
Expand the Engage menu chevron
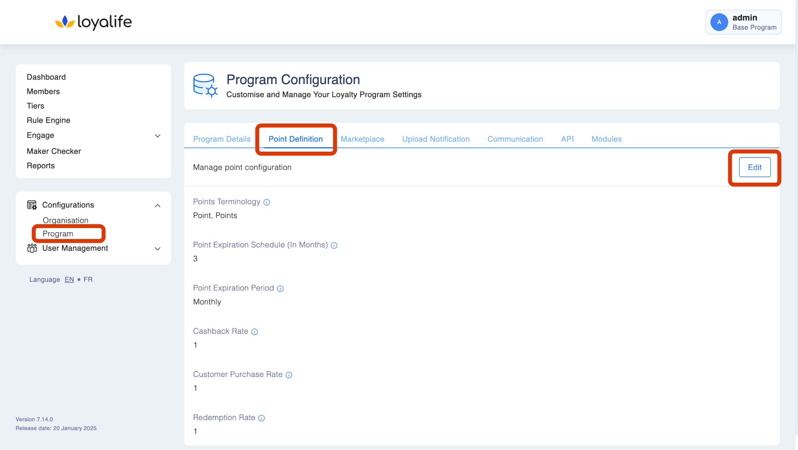pyautogui.click(x=158, y=136)
